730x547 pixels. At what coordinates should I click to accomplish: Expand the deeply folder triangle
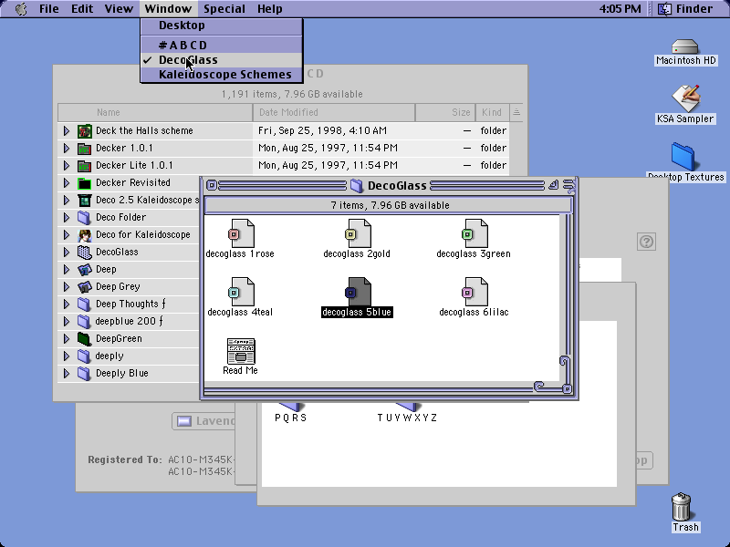67,356
